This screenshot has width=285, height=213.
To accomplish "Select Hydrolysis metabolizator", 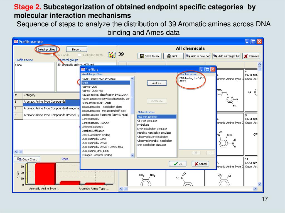I will pos(157,125).
